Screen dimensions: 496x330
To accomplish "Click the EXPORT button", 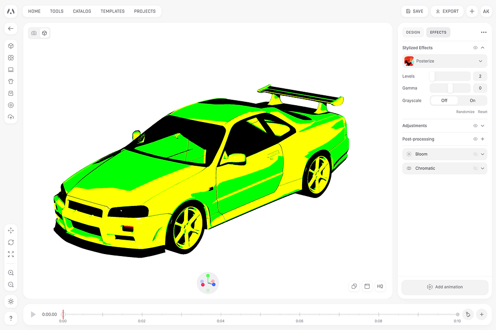I will [x=447, y=11].
